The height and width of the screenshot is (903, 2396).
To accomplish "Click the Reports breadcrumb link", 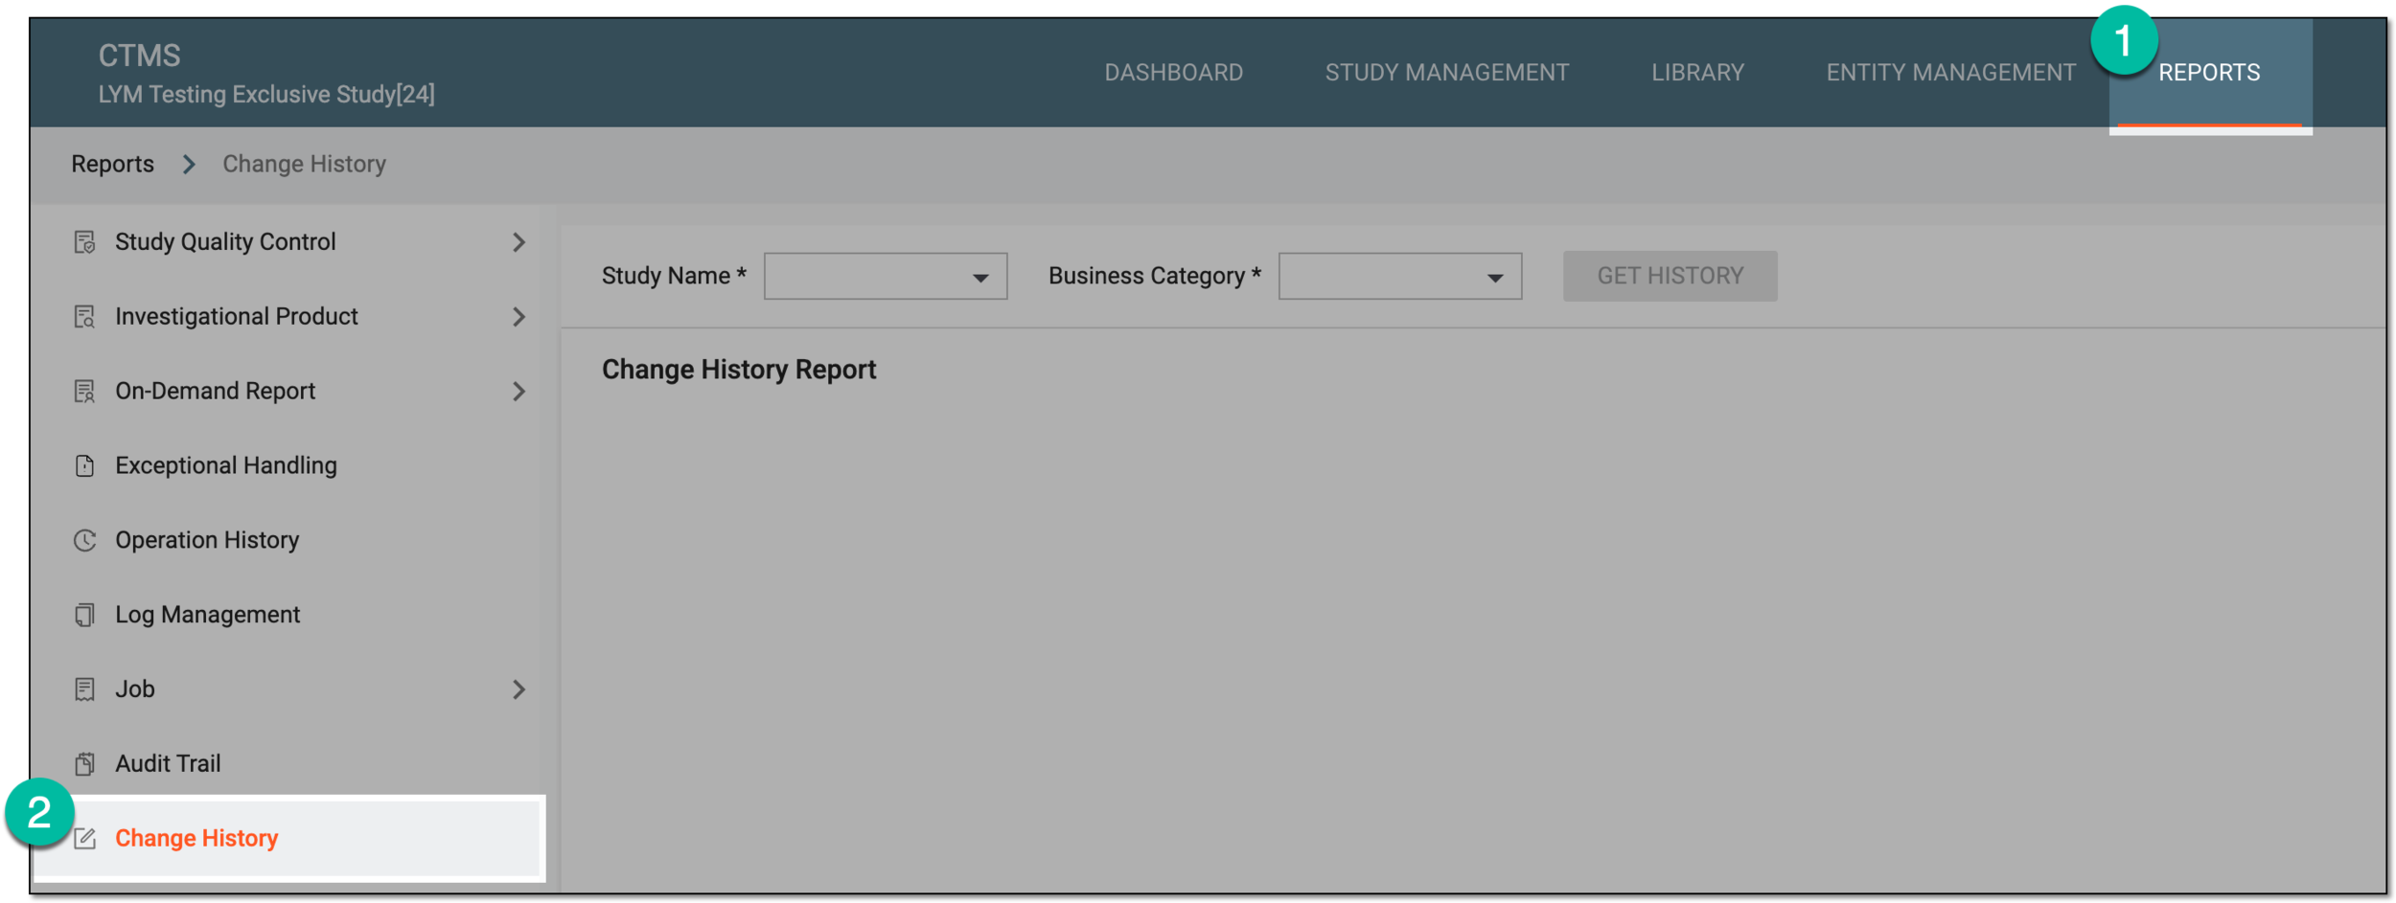I will (112, 164).
